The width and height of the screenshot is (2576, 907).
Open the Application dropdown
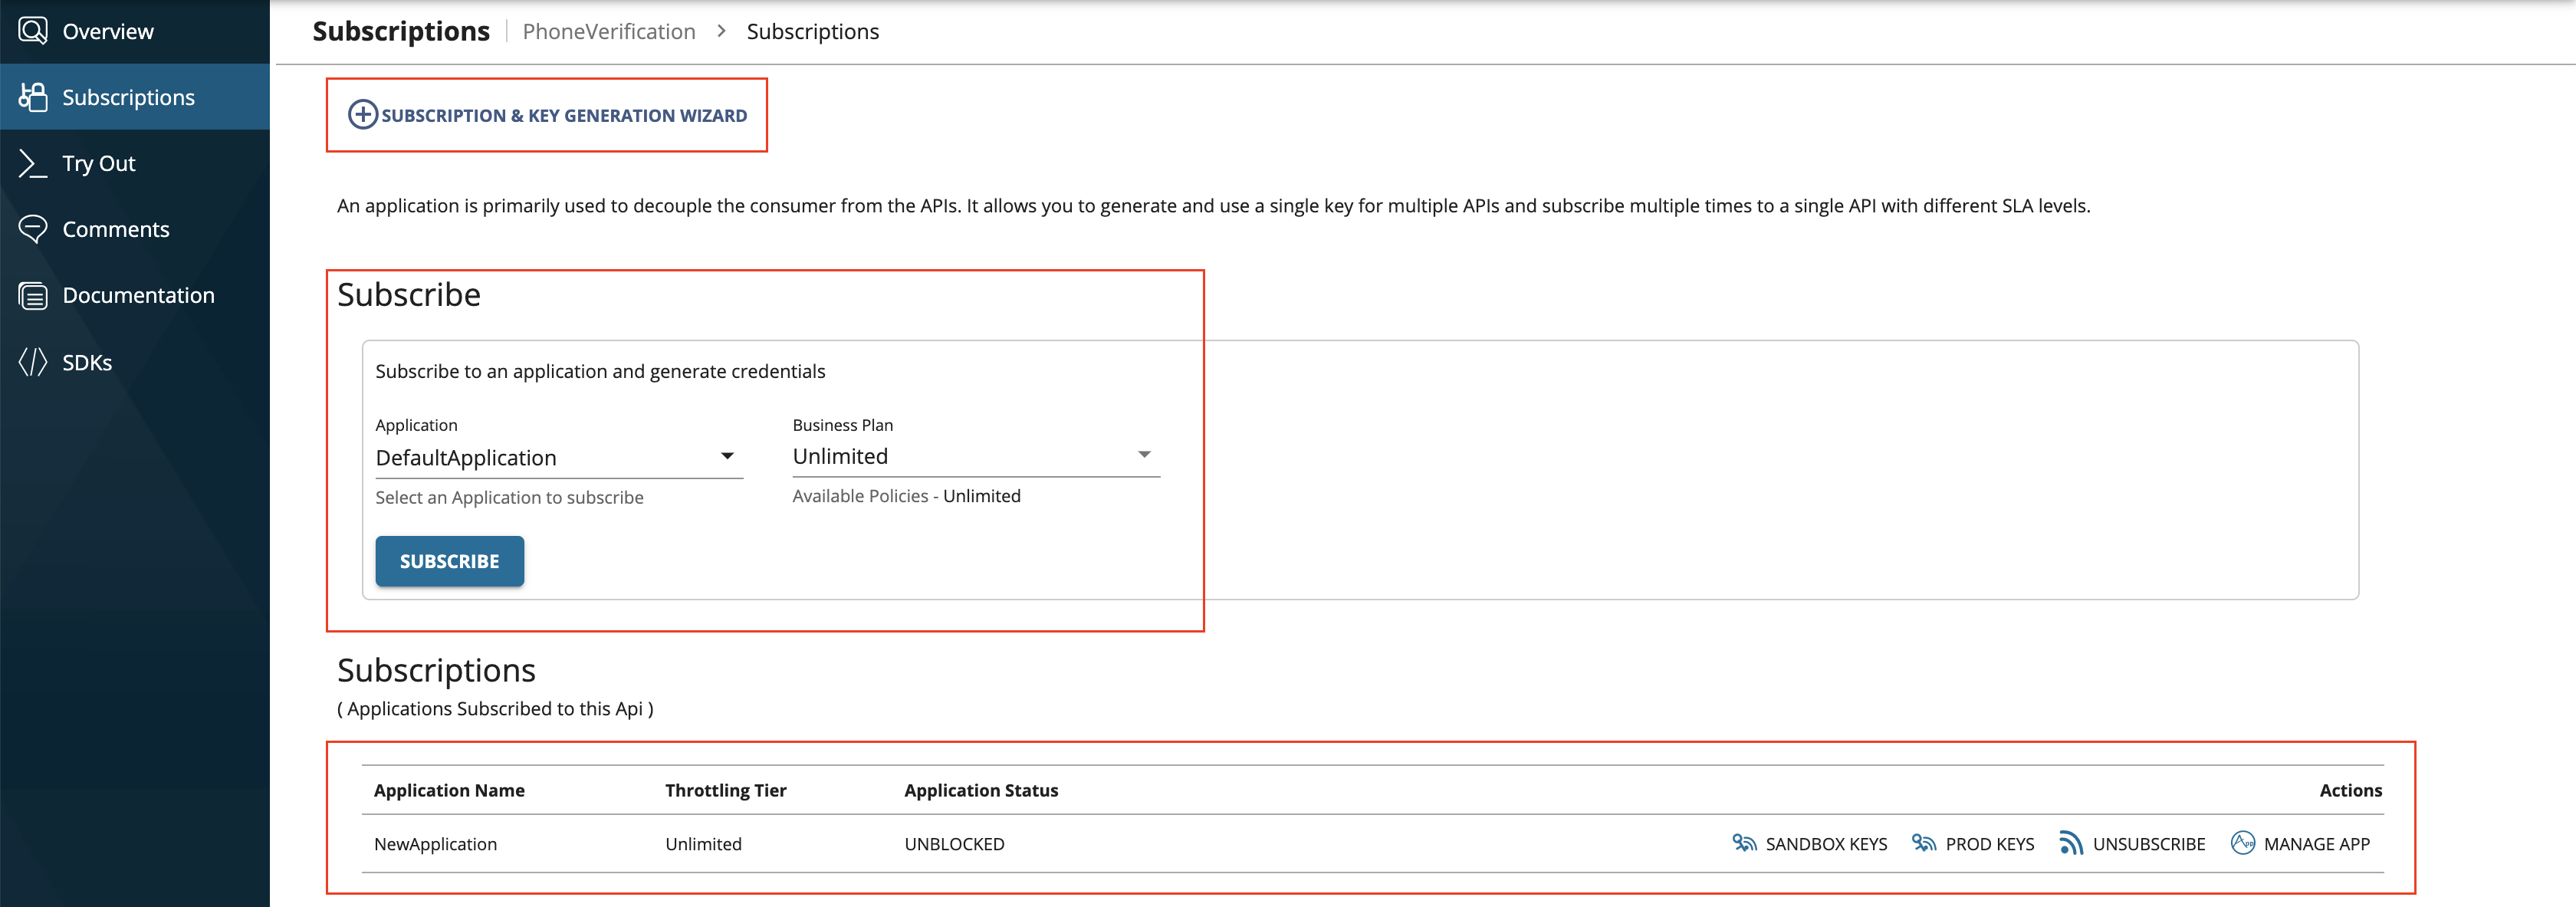pyautogui.click(x=727, y=457)
